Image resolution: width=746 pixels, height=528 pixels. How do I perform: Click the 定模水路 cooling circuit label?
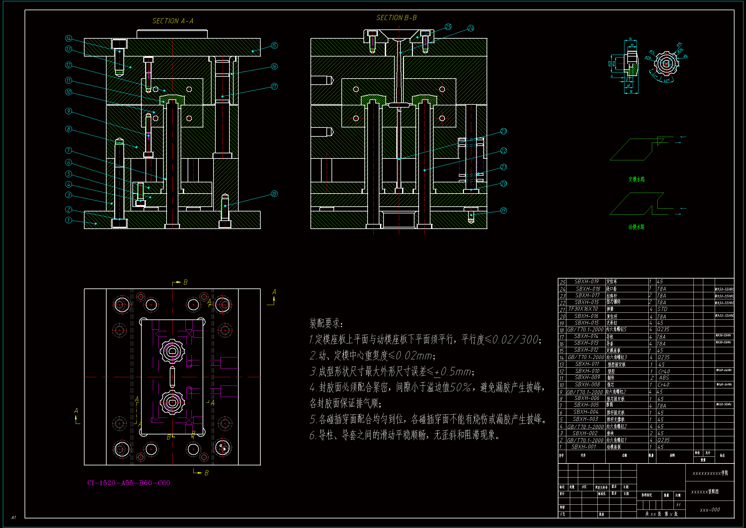(x=636, y=179)
